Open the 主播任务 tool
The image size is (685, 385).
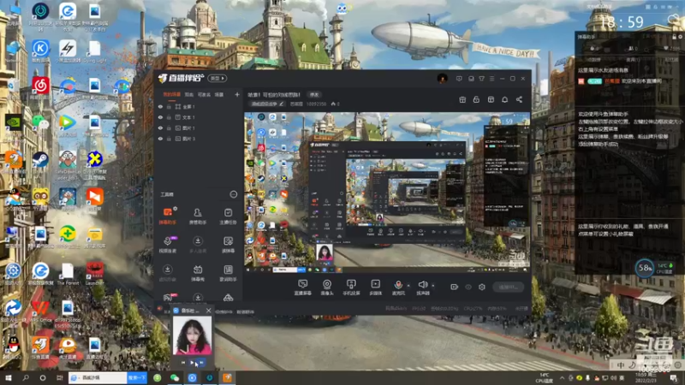click(228, 216)
